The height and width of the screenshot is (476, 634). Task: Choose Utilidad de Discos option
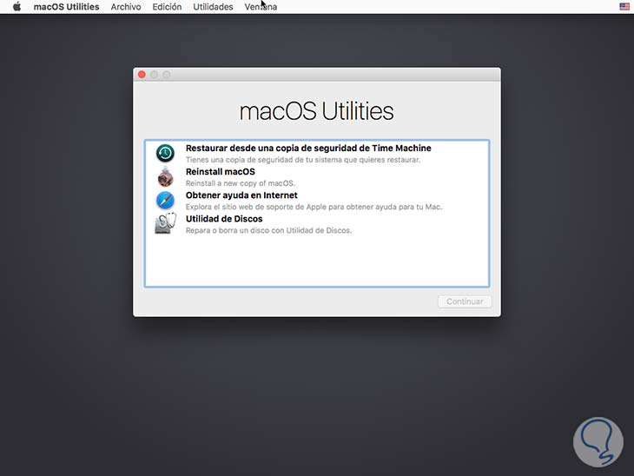(x=224, y=219)
